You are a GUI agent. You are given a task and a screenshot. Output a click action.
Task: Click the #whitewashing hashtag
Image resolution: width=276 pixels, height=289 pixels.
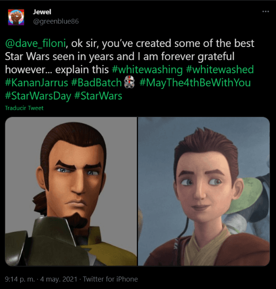(x=147, y=70)
